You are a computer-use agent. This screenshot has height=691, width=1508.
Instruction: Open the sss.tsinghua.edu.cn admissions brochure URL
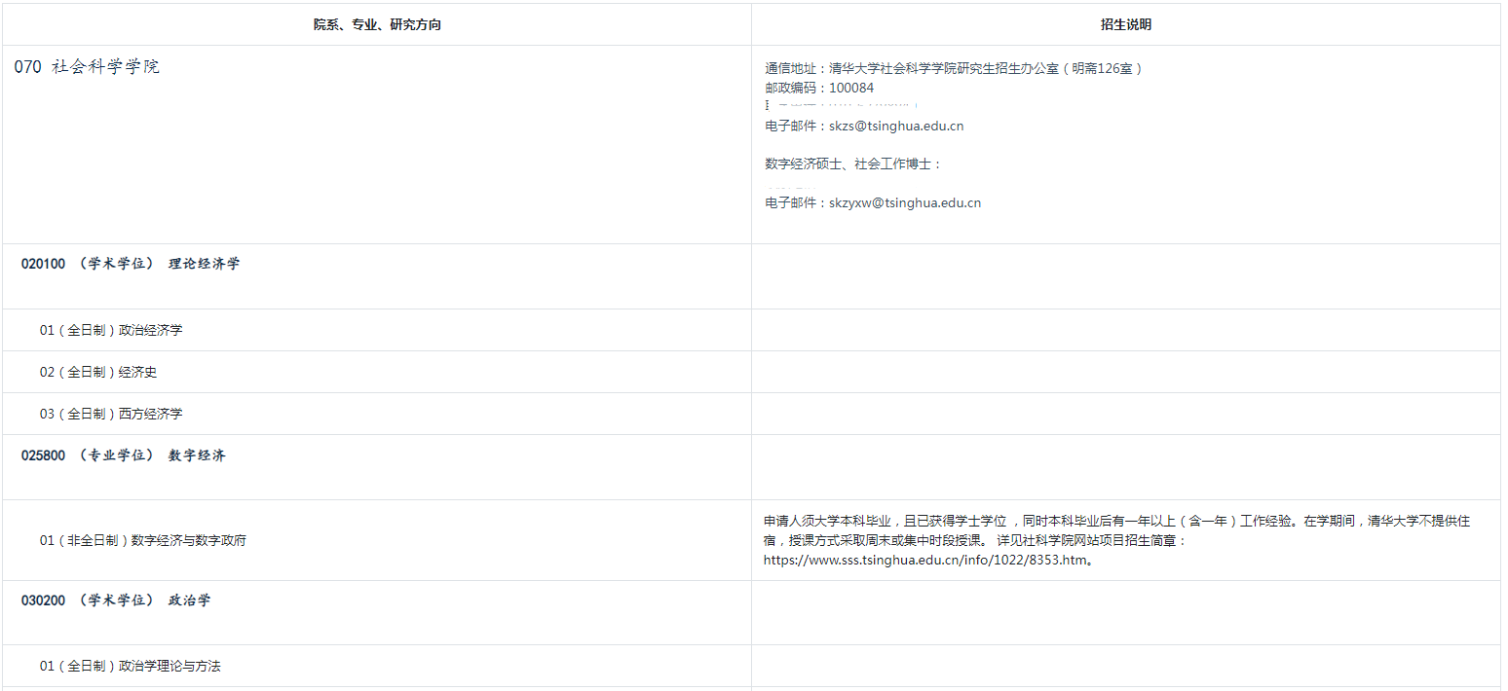[924, 560]
